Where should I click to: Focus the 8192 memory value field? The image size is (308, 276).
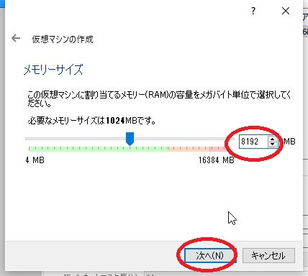tap(253, 142)
